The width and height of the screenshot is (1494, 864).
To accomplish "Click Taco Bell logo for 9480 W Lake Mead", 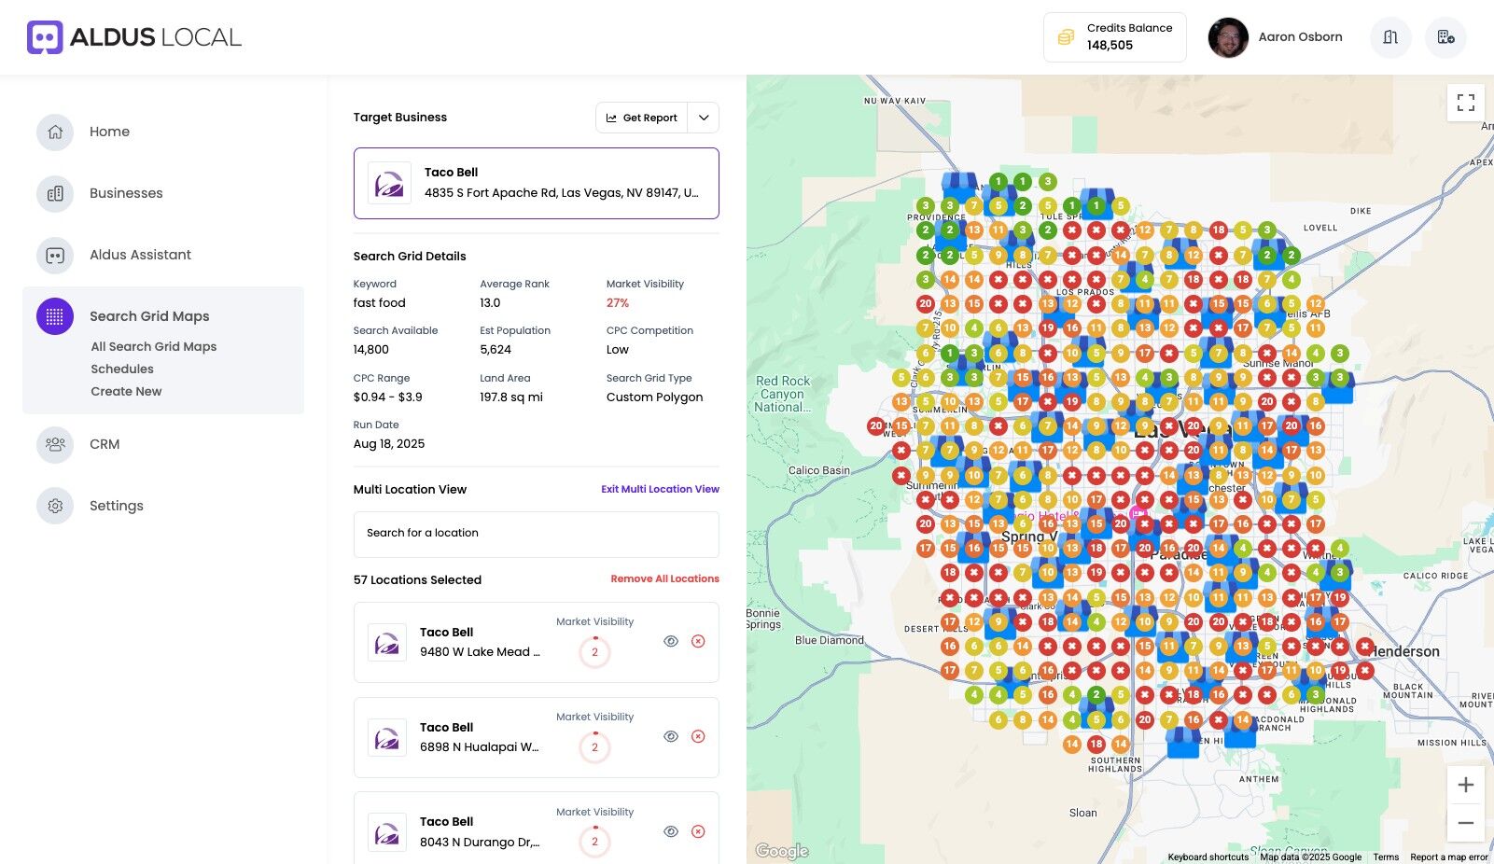I will click(x=387, y=643).
